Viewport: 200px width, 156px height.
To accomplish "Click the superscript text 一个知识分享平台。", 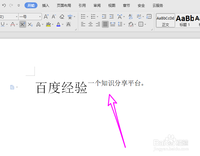I will tap(116, 83).
